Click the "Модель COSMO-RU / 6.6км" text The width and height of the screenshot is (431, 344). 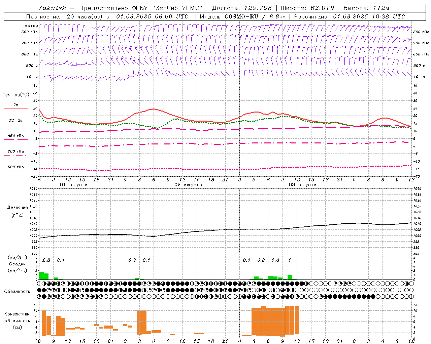(x=243, y=16)
